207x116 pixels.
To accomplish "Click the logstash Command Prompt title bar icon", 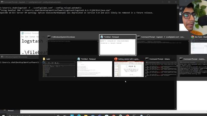I will (x=2, y=2).
